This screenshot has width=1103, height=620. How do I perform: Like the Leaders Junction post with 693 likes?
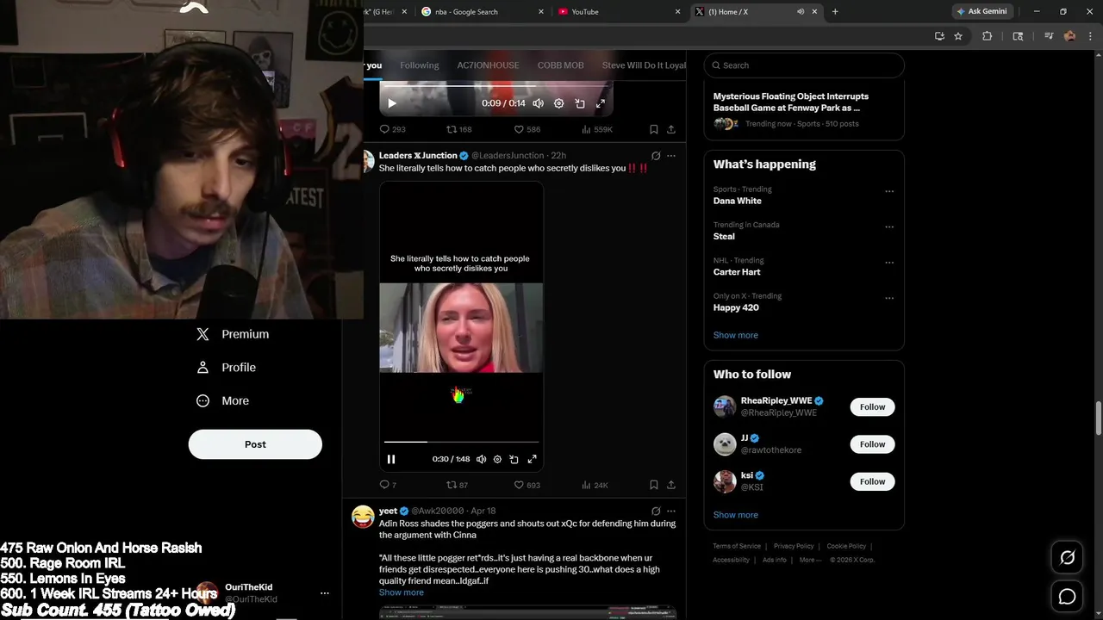coord(527,485)
